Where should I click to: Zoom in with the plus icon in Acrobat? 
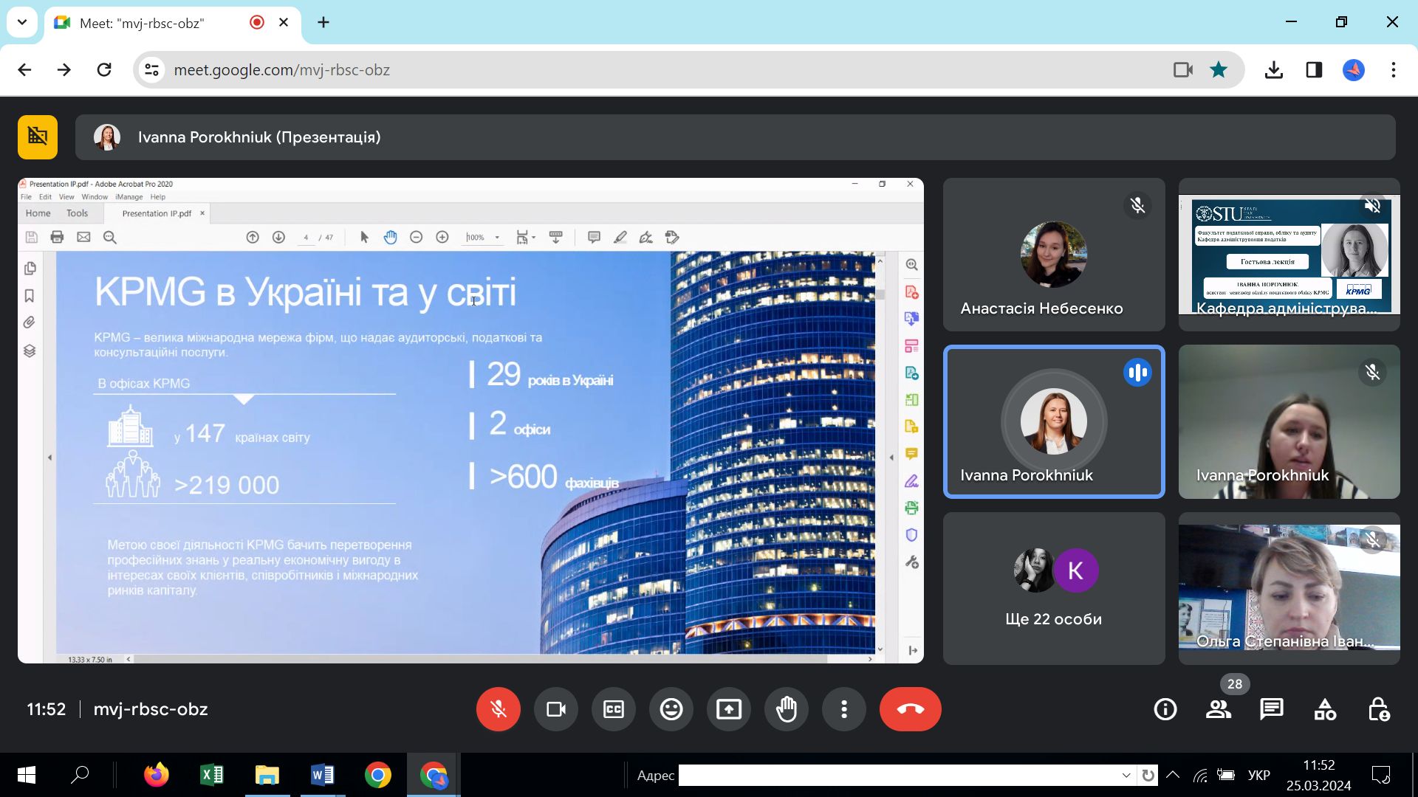[x=442, y=237]
